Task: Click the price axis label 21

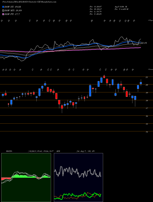Action: pyautogui.click(x=147, y=77)
